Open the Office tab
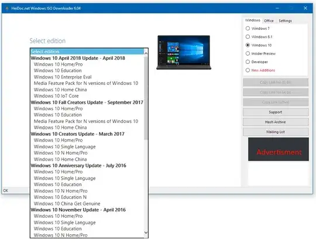Image resolution: width=316 pixels, height=243 pixels. point(269,20)
